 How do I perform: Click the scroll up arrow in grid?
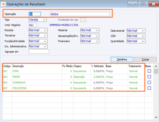click(x=156, y=66)
